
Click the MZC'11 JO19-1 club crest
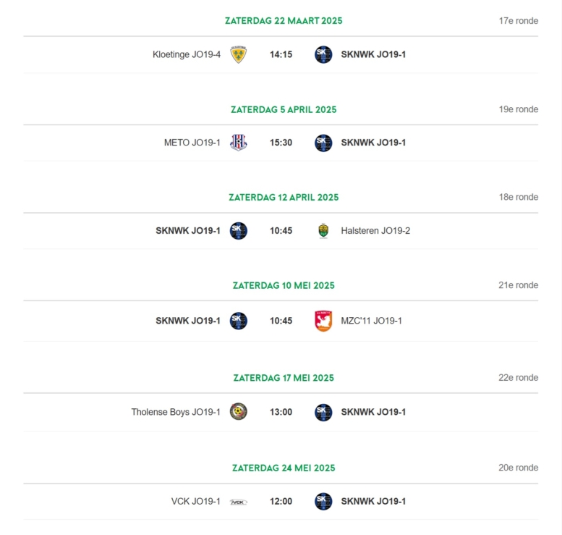323,321
